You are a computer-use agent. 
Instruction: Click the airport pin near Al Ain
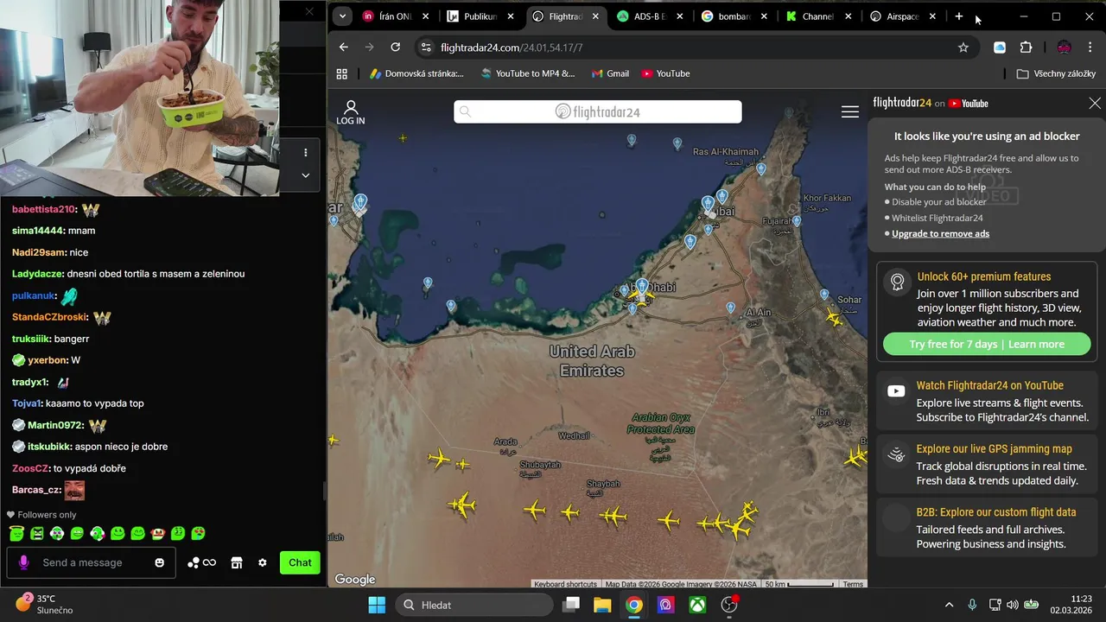pos(731,308)
